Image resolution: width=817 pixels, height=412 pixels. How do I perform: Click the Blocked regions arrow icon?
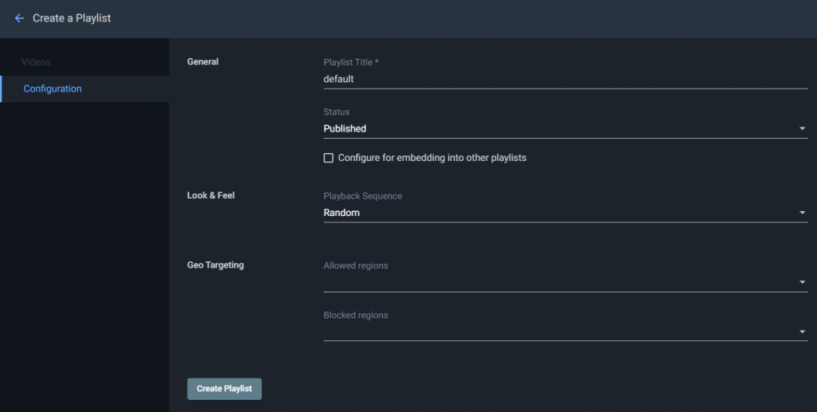point(802,332)
